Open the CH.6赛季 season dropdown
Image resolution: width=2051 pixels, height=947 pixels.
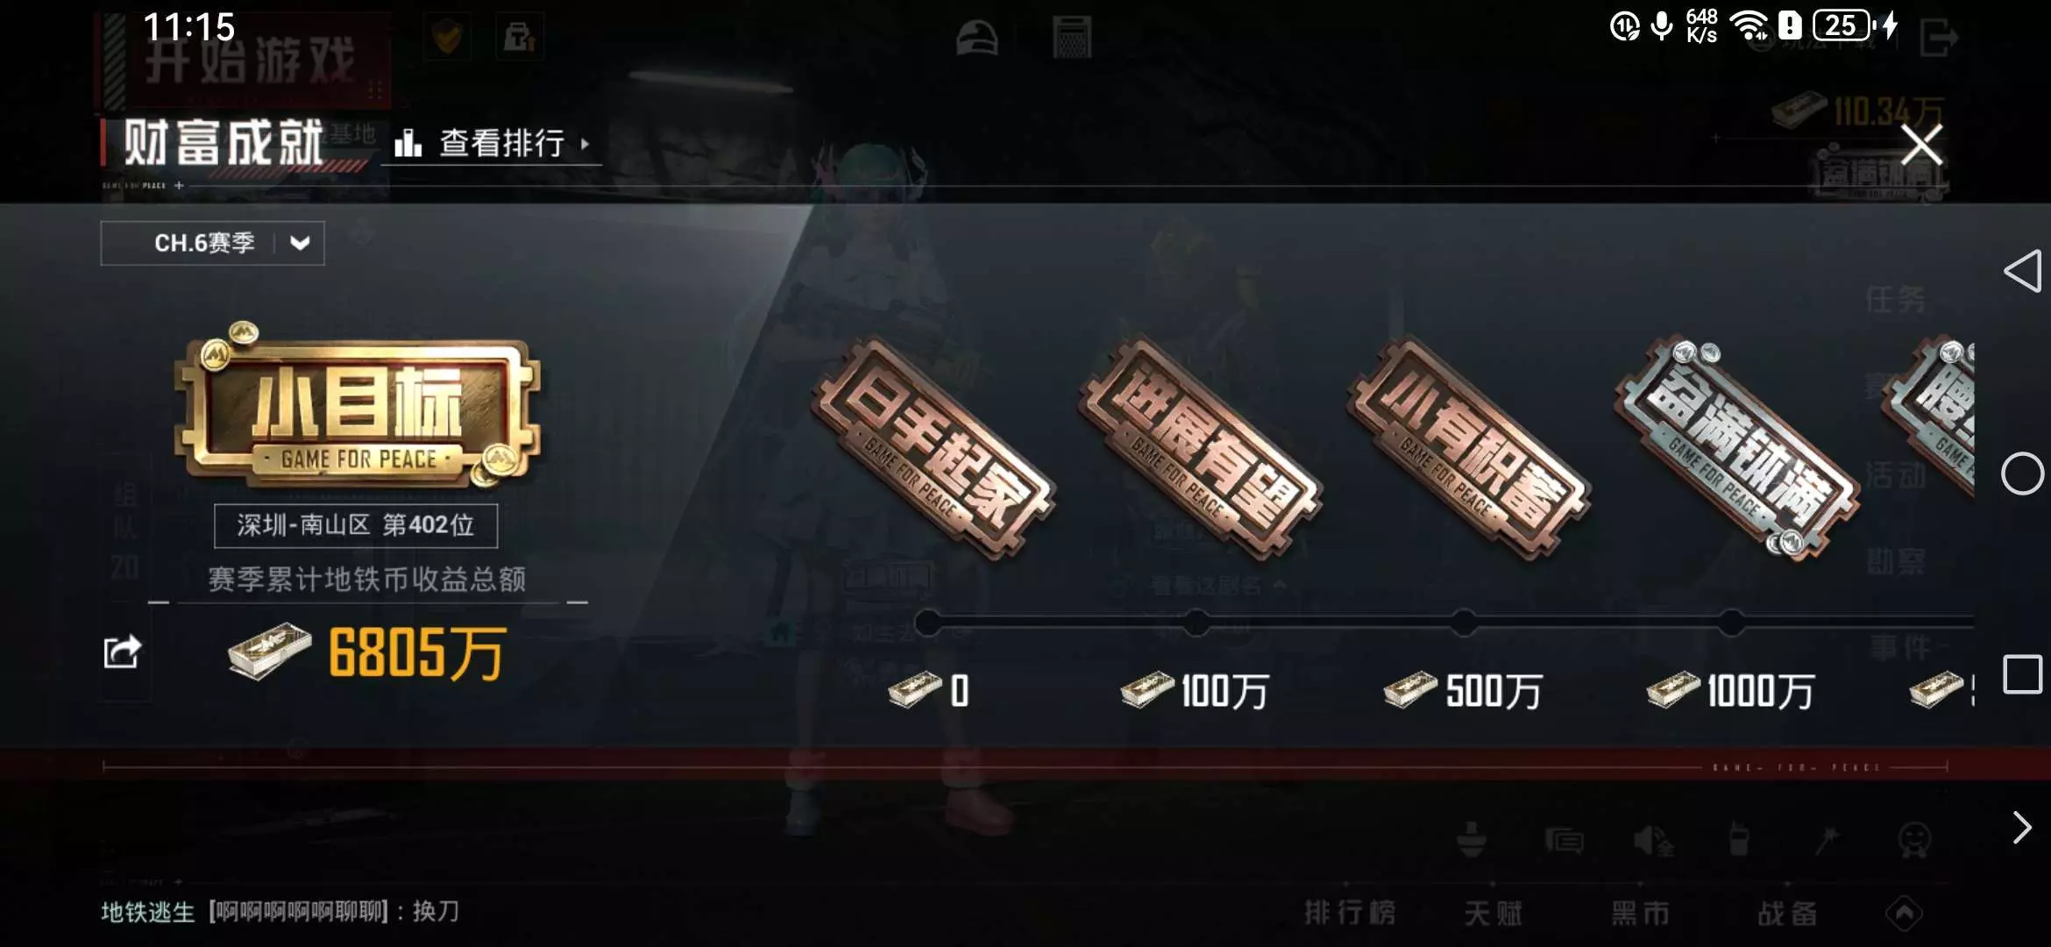(x=212, y=243)
